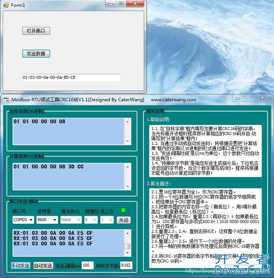Click the 计算结果 box scroll up arrow
Viewport: 274px width, 278px height.
(128, 167)
